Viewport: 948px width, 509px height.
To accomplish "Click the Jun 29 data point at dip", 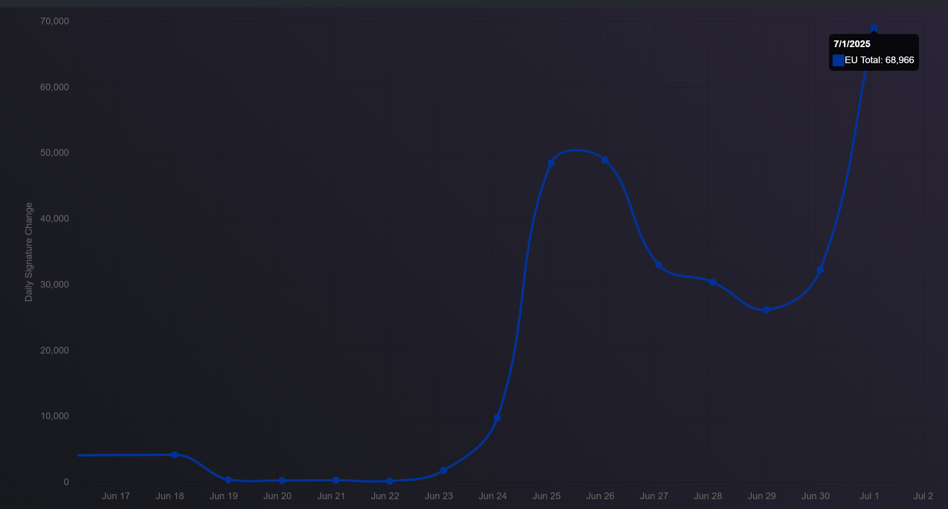I will tap(766, 310).
